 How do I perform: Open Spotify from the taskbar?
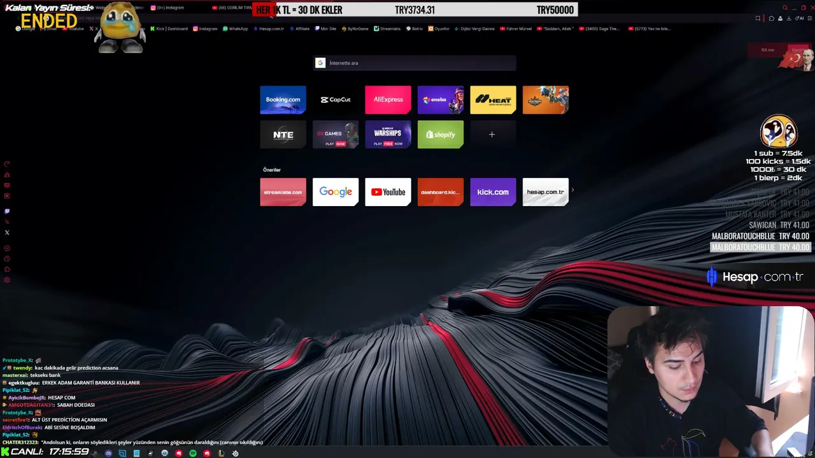click(x=193, y=453)
